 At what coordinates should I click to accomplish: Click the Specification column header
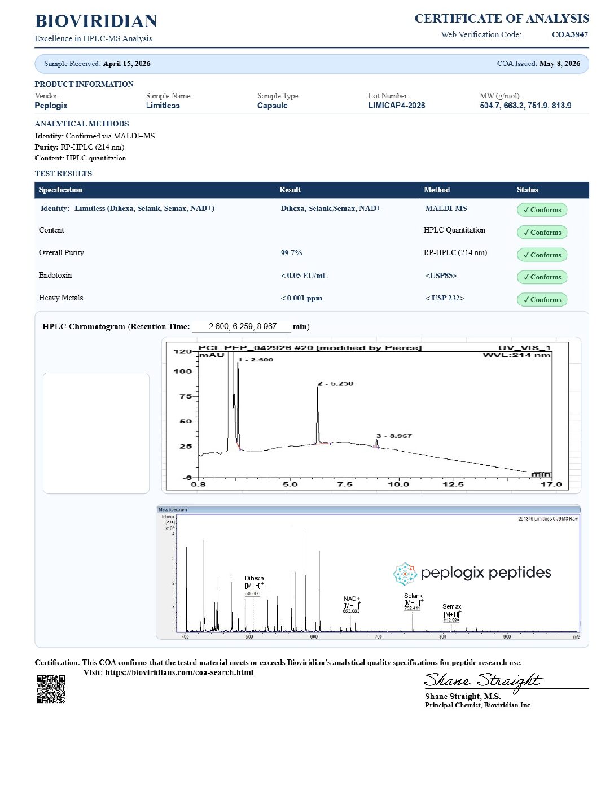pos(60,190)
